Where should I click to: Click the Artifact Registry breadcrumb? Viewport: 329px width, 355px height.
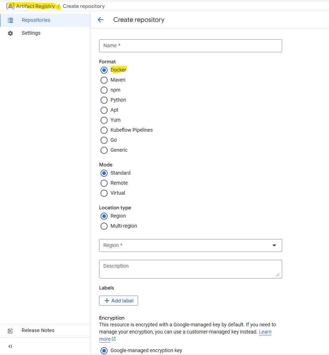(x=35, y=6)
